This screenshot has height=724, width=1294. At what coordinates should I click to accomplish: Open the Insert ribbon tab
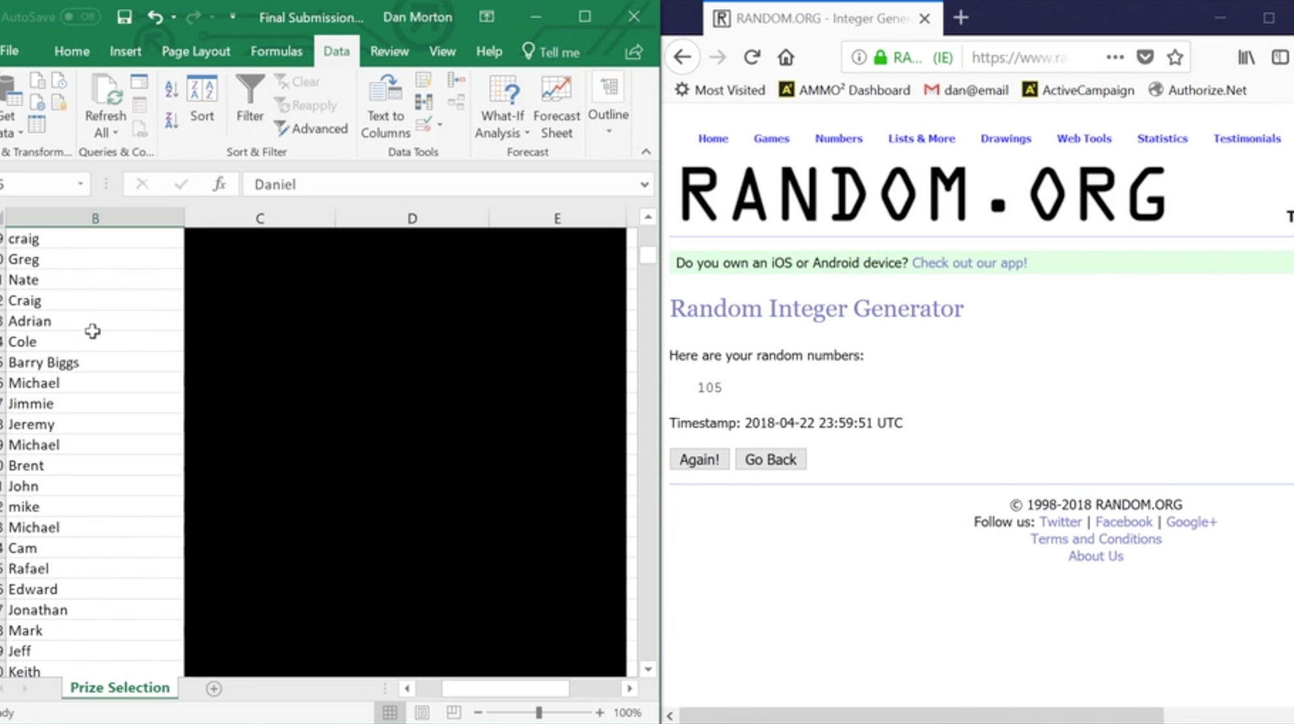tap(126, 51)
